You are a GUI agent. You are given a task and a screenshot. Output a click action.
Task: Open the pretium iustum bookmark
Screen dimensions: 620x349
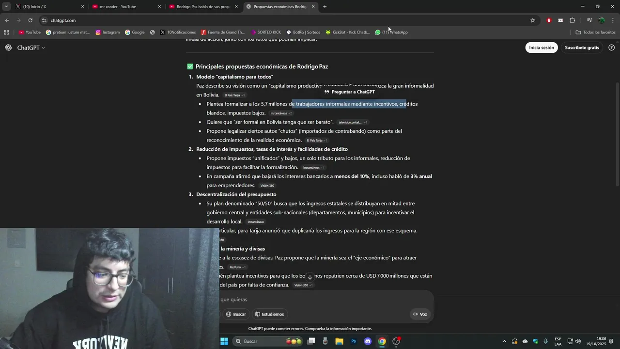pos(68,32)
